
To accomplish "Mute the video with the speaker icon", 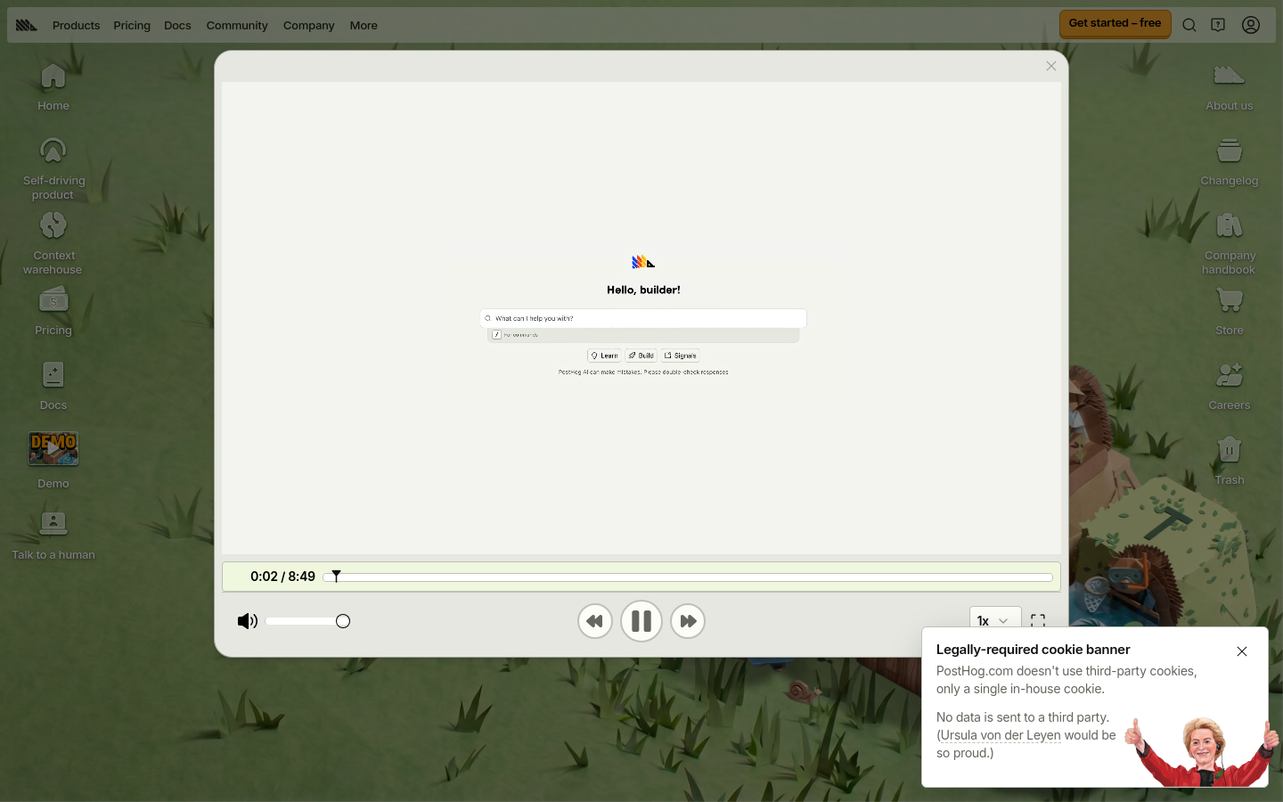I will tap(248, 621).
